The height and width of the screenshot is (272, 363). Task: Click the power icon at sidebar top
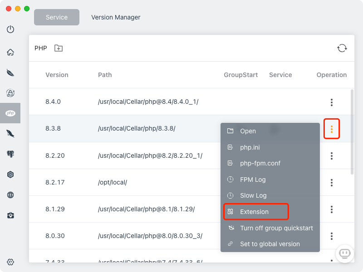[10, 29]
